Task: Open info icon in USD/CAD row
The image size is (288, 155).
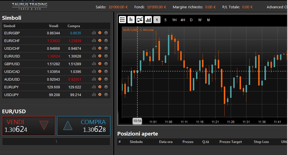Action: click(x=106, y=71)
